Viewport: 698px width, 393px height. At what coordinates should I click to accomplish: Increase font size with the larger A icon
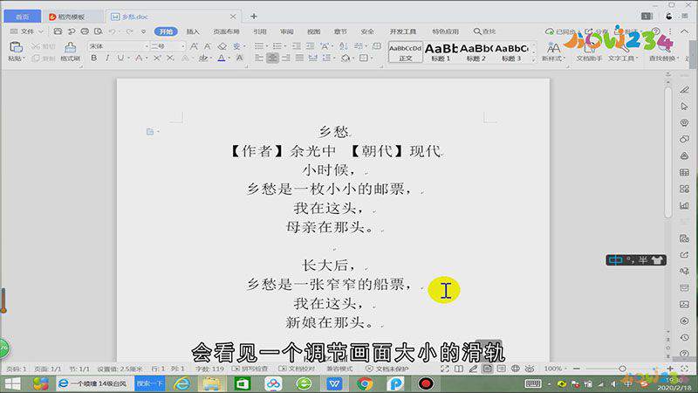click(194, 46)
